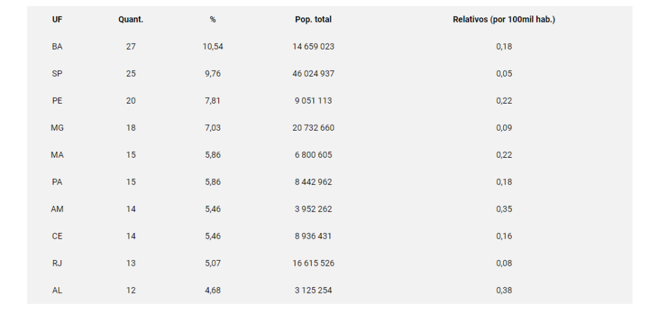Click the RJ row label
659x316 pixels.
(x=57, y=263)
